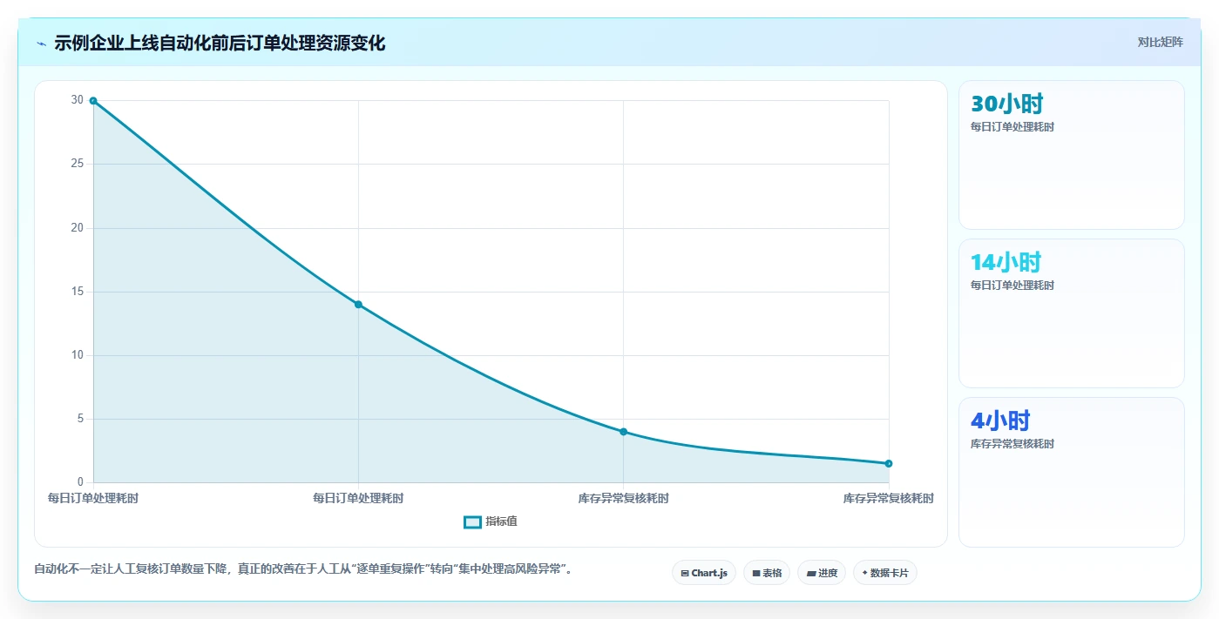Click the y-axis label 15

tap(78, 292)
